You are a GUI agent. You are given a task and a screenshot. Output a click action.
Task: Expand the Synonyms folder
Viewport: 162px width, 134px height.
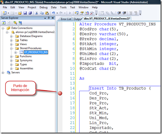coord(11,61)
